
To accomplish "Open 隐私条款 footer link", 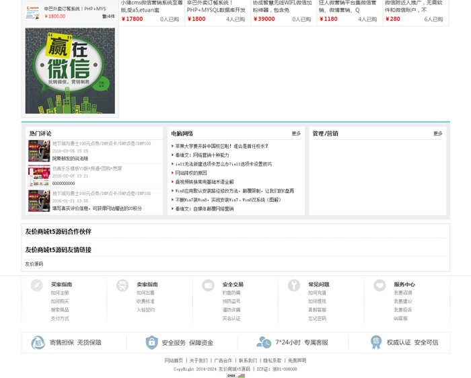I will [x=273, y=361].
